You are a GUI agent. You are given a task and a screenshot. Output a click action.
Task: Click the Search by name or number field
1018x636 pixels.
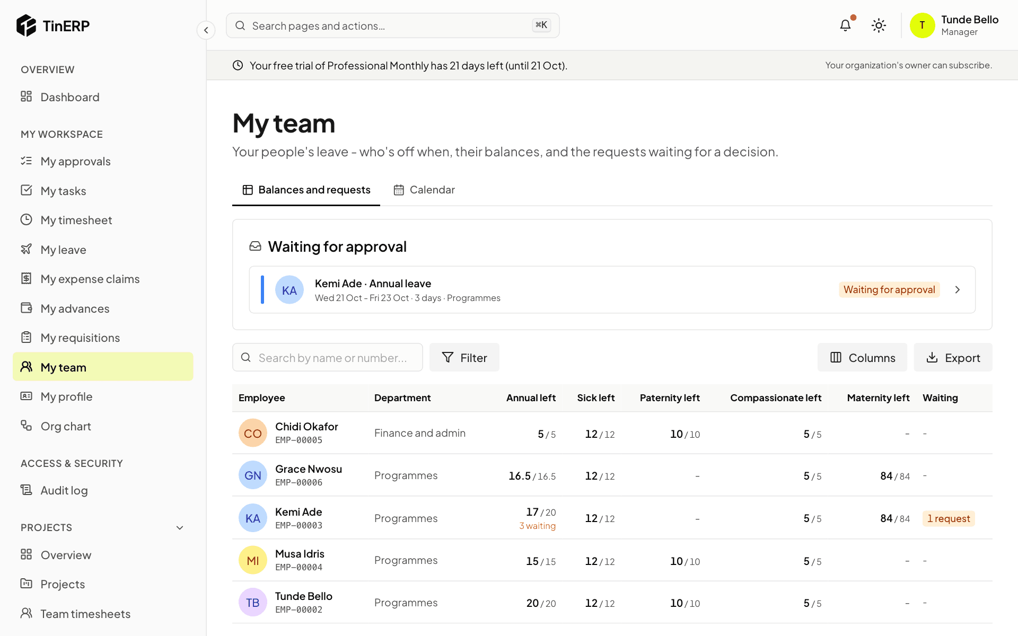(328, 358)
